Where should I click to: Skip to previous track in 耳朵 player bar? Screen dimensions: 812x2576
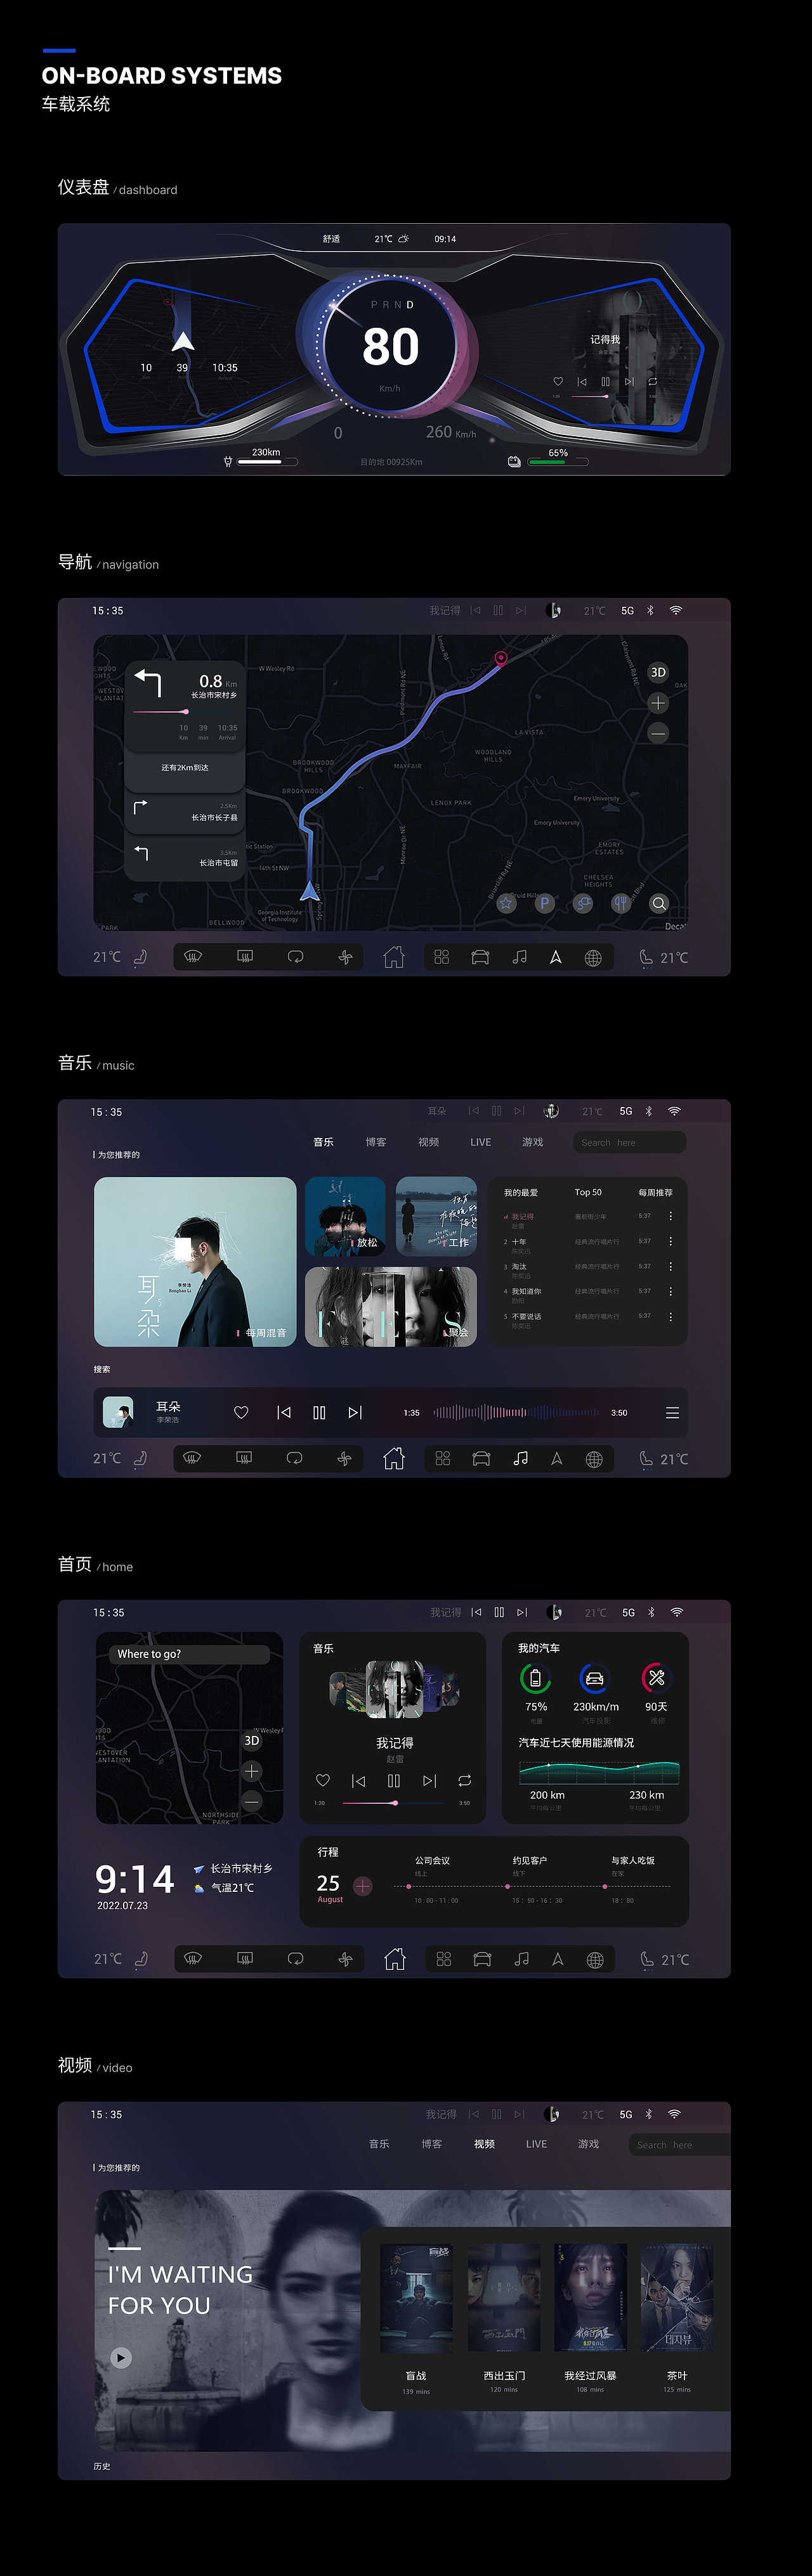tap(284, 1412)
